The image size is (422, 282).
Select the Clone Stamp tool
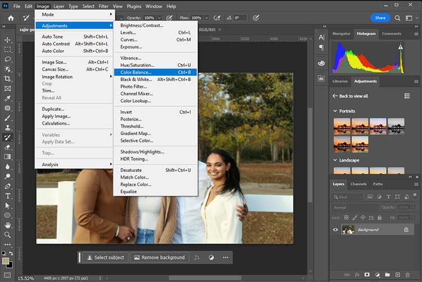click(7, 128)
